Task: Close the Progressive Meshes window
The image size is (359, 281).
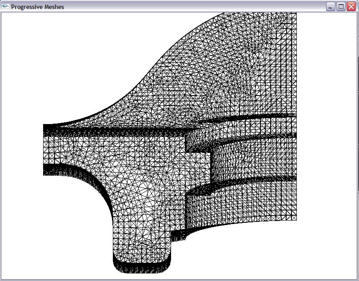Action: [x=351, y=7]
